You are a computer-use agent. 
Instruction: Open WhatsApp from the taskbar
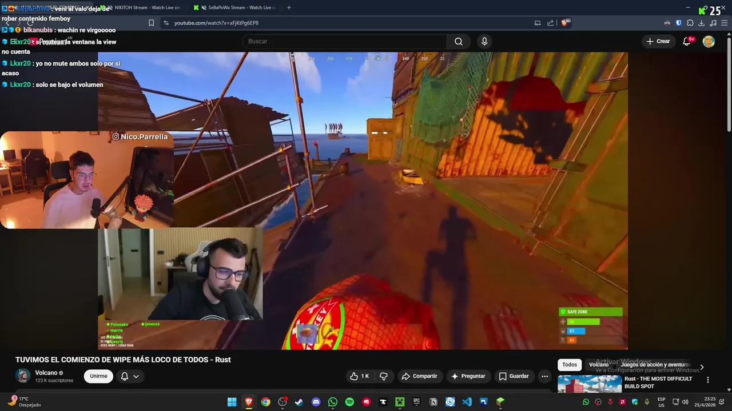pyautogui.click(x=333, y=402)
